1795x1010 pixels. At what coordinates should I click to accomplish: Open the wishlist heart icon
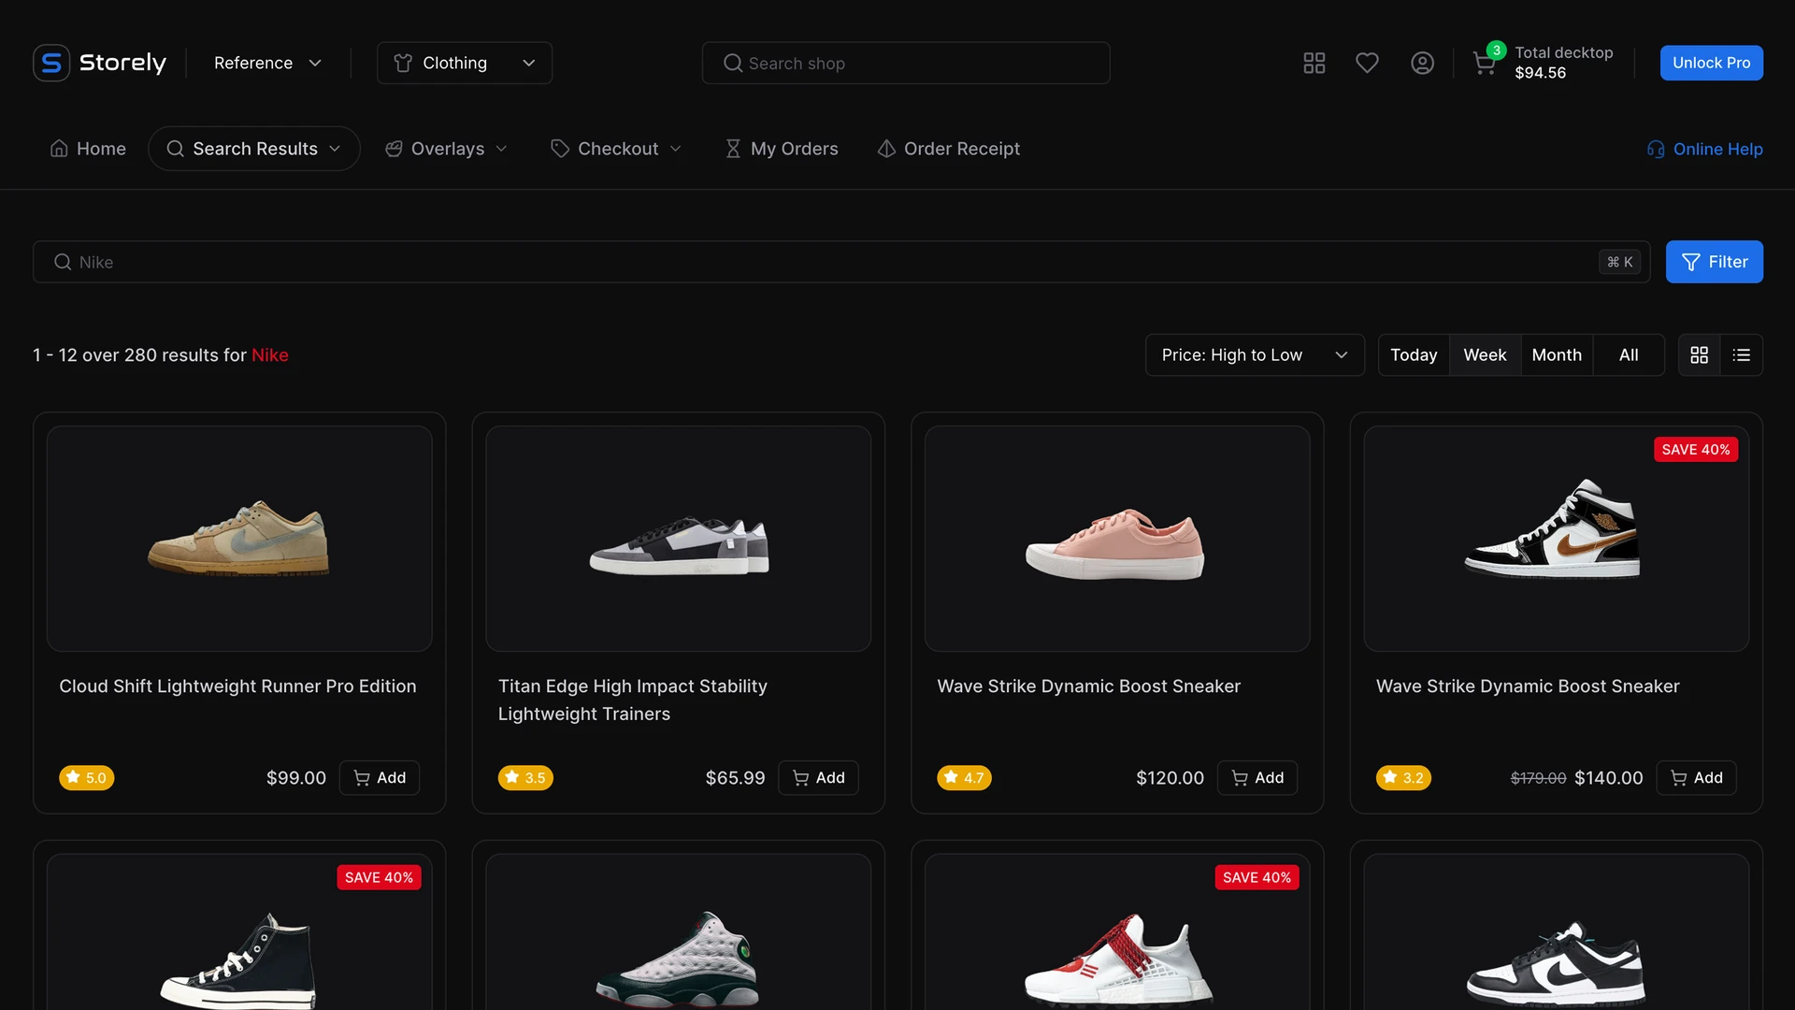click(1368, 63)
